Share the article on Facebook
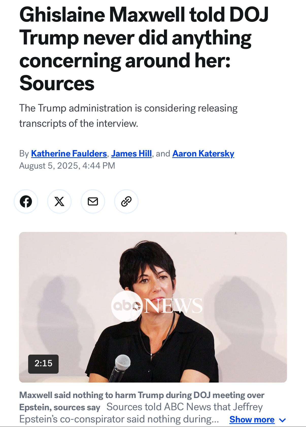The width and height of the screenshot is (306, 427). click(26, 201)
